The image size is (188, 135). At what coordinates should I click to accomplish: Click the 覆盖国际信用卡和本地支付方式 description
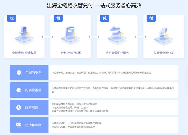(113, 90)
